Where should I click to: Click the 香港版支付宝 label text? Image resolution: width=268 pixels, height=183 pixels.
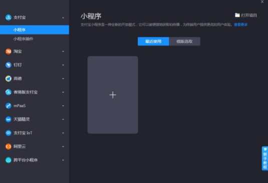click(x=26, y=92)
